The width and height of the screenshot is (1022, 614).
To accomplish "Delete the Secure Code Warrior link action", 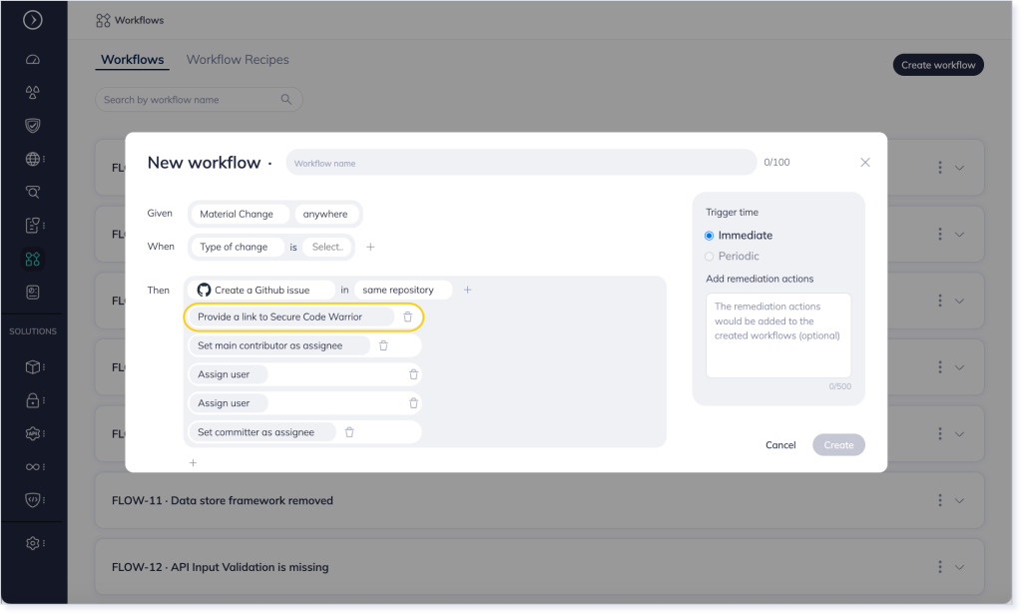I will tap(408, 316).
